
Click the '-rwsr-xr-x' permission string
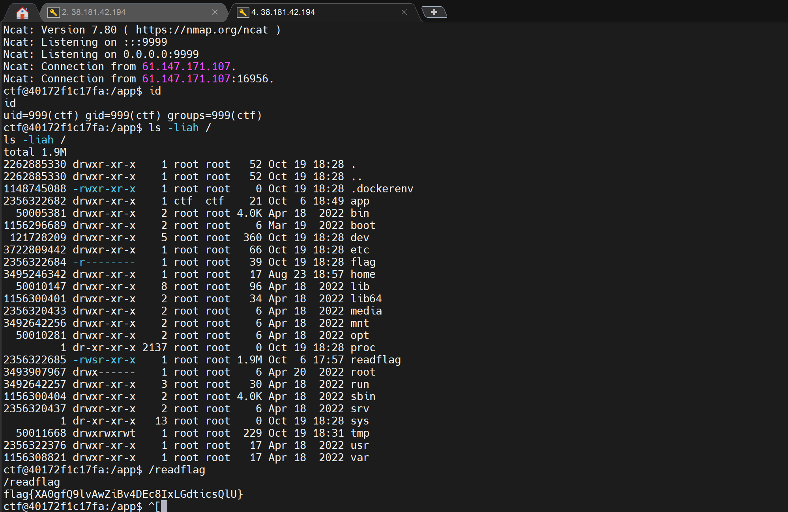[x=104, y=360]
